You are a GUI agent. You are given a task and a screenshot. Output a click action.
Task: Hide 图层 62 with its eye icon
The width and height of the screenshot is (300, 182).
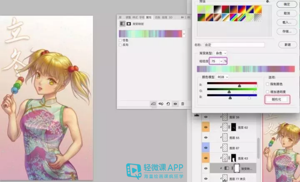coord(206,127)
